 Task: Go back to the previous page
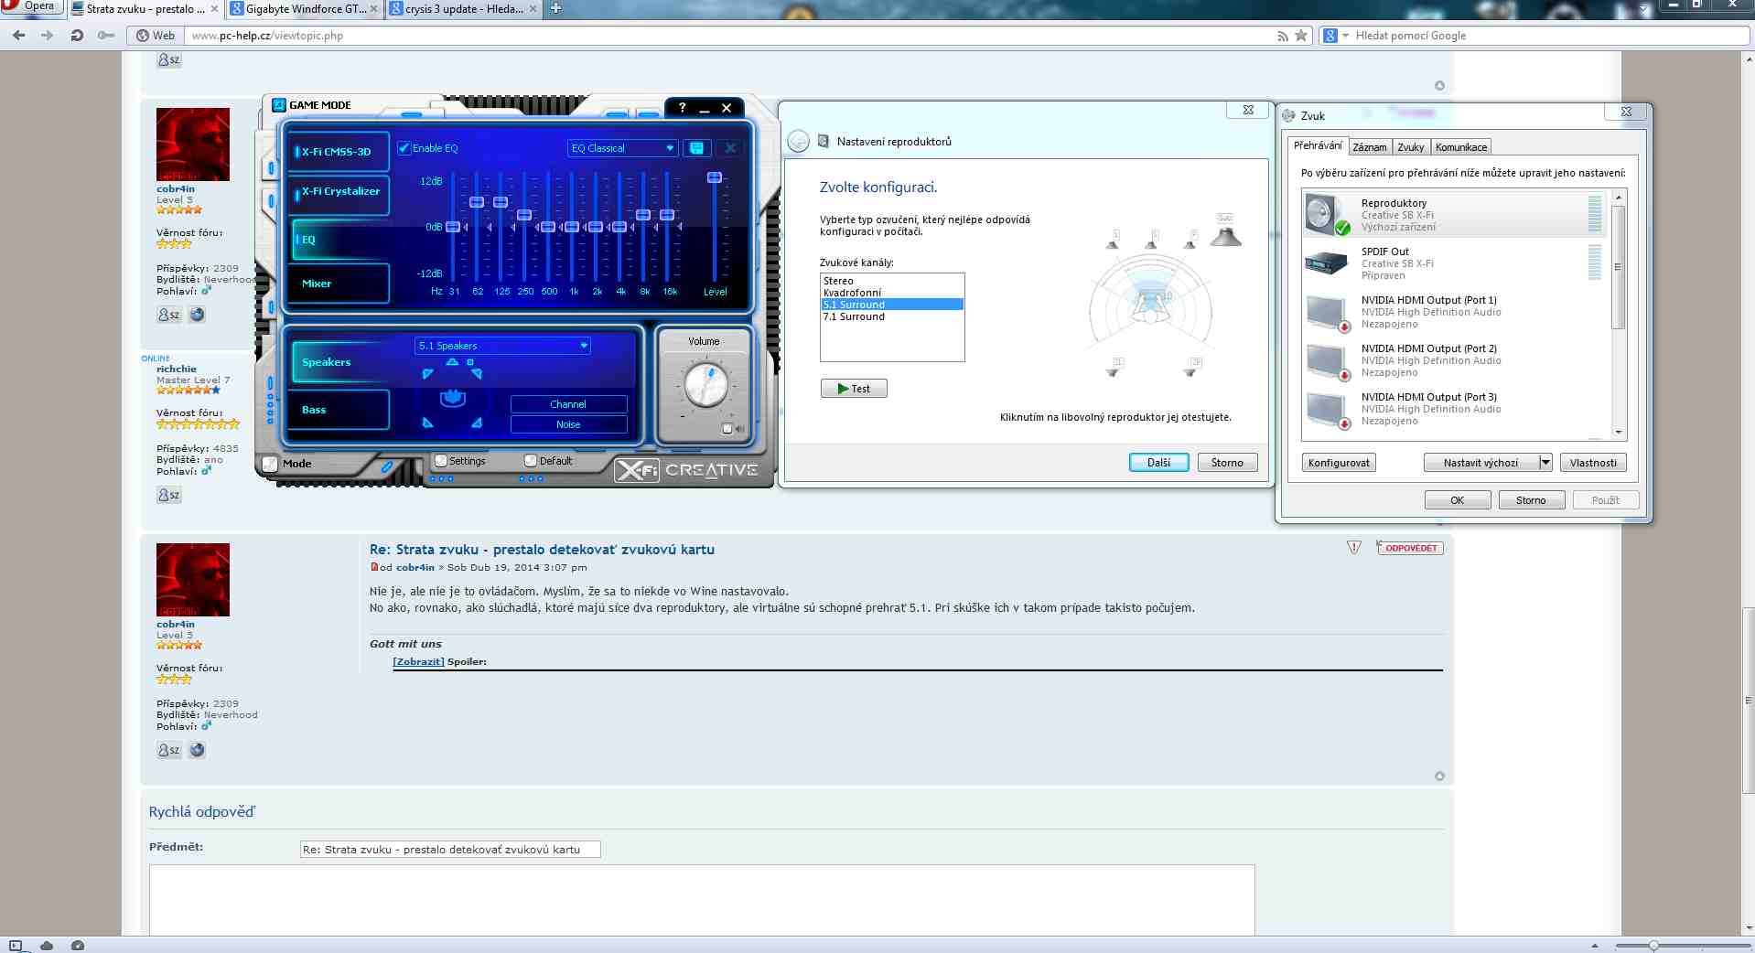pos(18,36)
